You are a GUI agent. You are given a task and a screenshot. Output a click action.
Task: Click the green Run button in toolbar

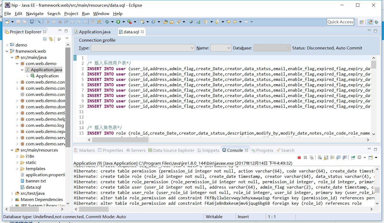(118, 22)
